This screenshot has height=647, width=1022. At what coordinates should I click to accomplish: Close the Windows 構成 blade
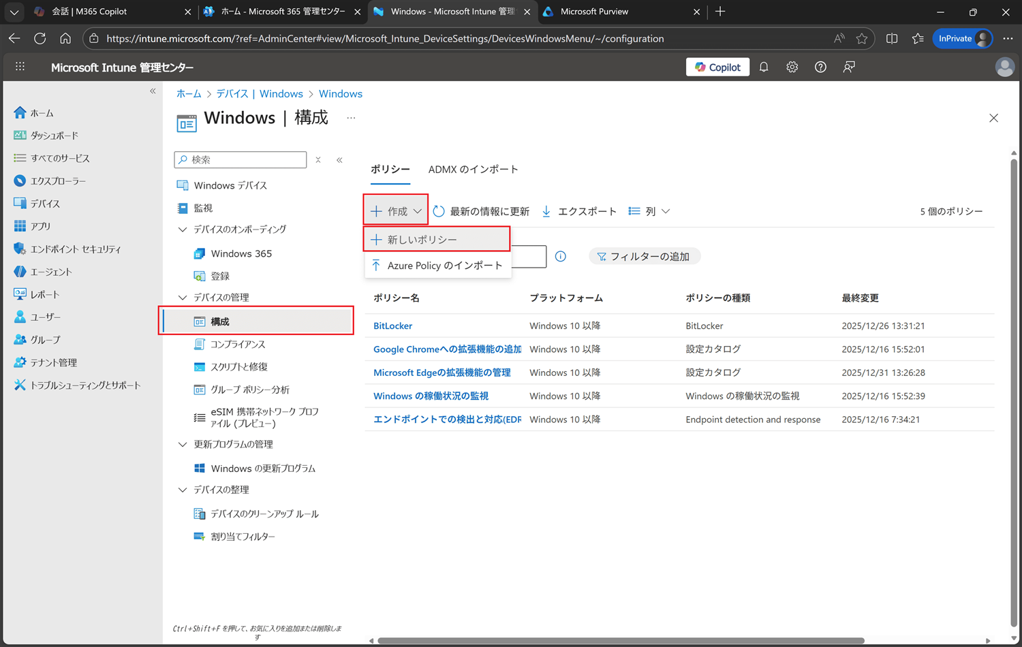pos(993,118)
